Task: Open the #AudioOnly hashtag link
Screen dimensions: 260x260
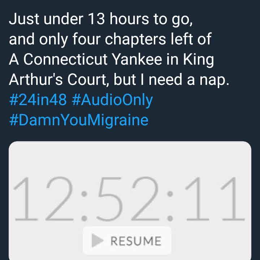Action: (112, 100)
